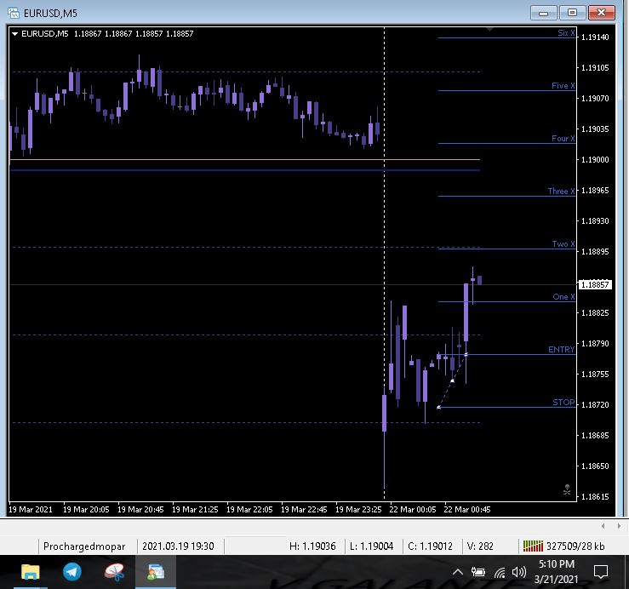Click the current price tag 1.18857
The width and height of the screenshot is (629, 589).
click(x=595, y=285)
